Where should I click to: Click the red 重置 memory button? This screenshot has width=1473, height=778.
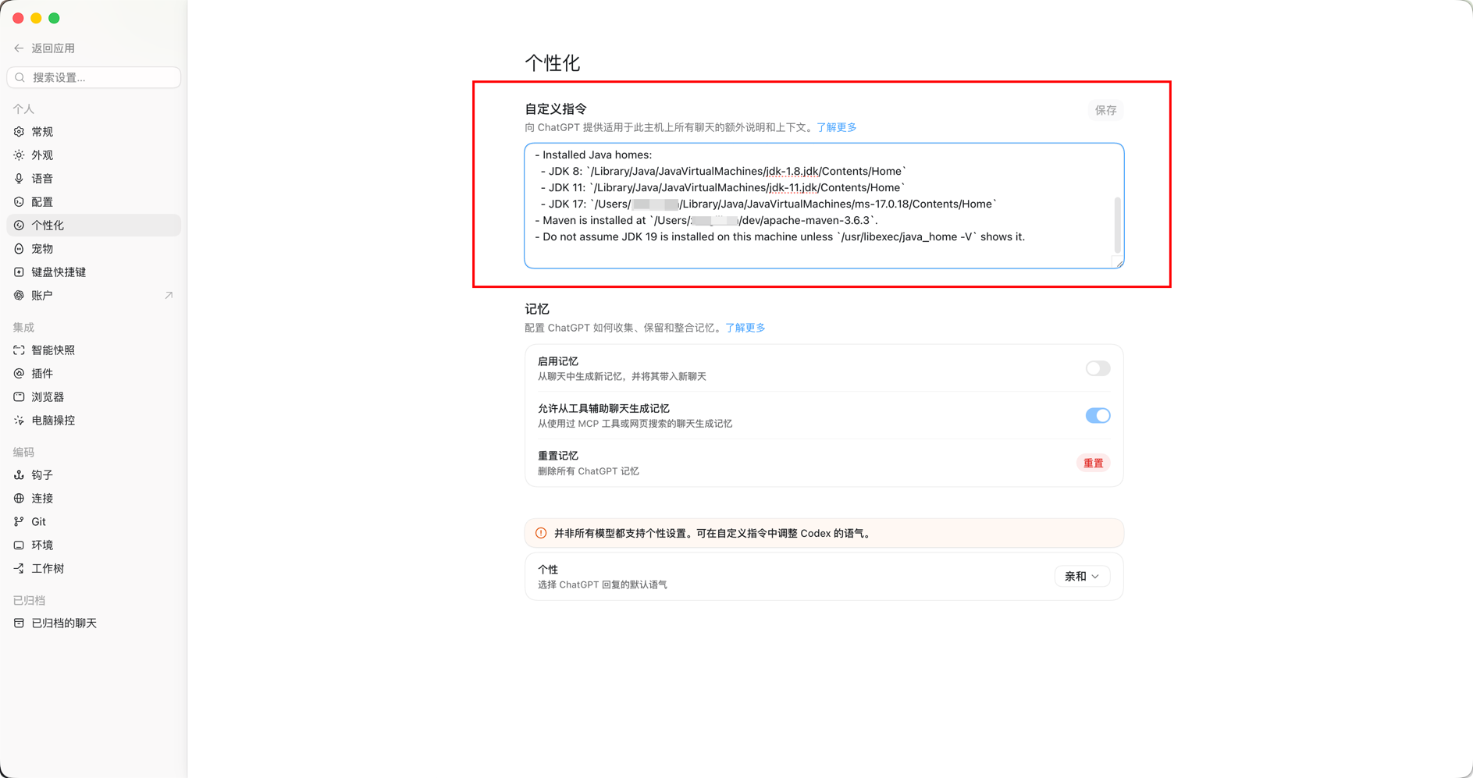tap(1093, 464)
